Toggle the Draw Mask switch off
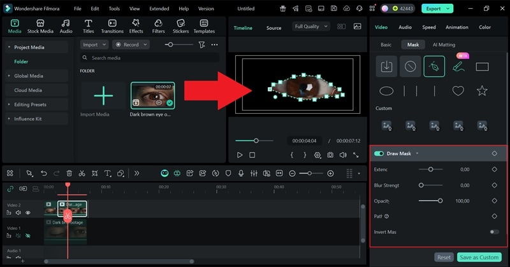Screen dimensions: 510x267 pos(379,153)
